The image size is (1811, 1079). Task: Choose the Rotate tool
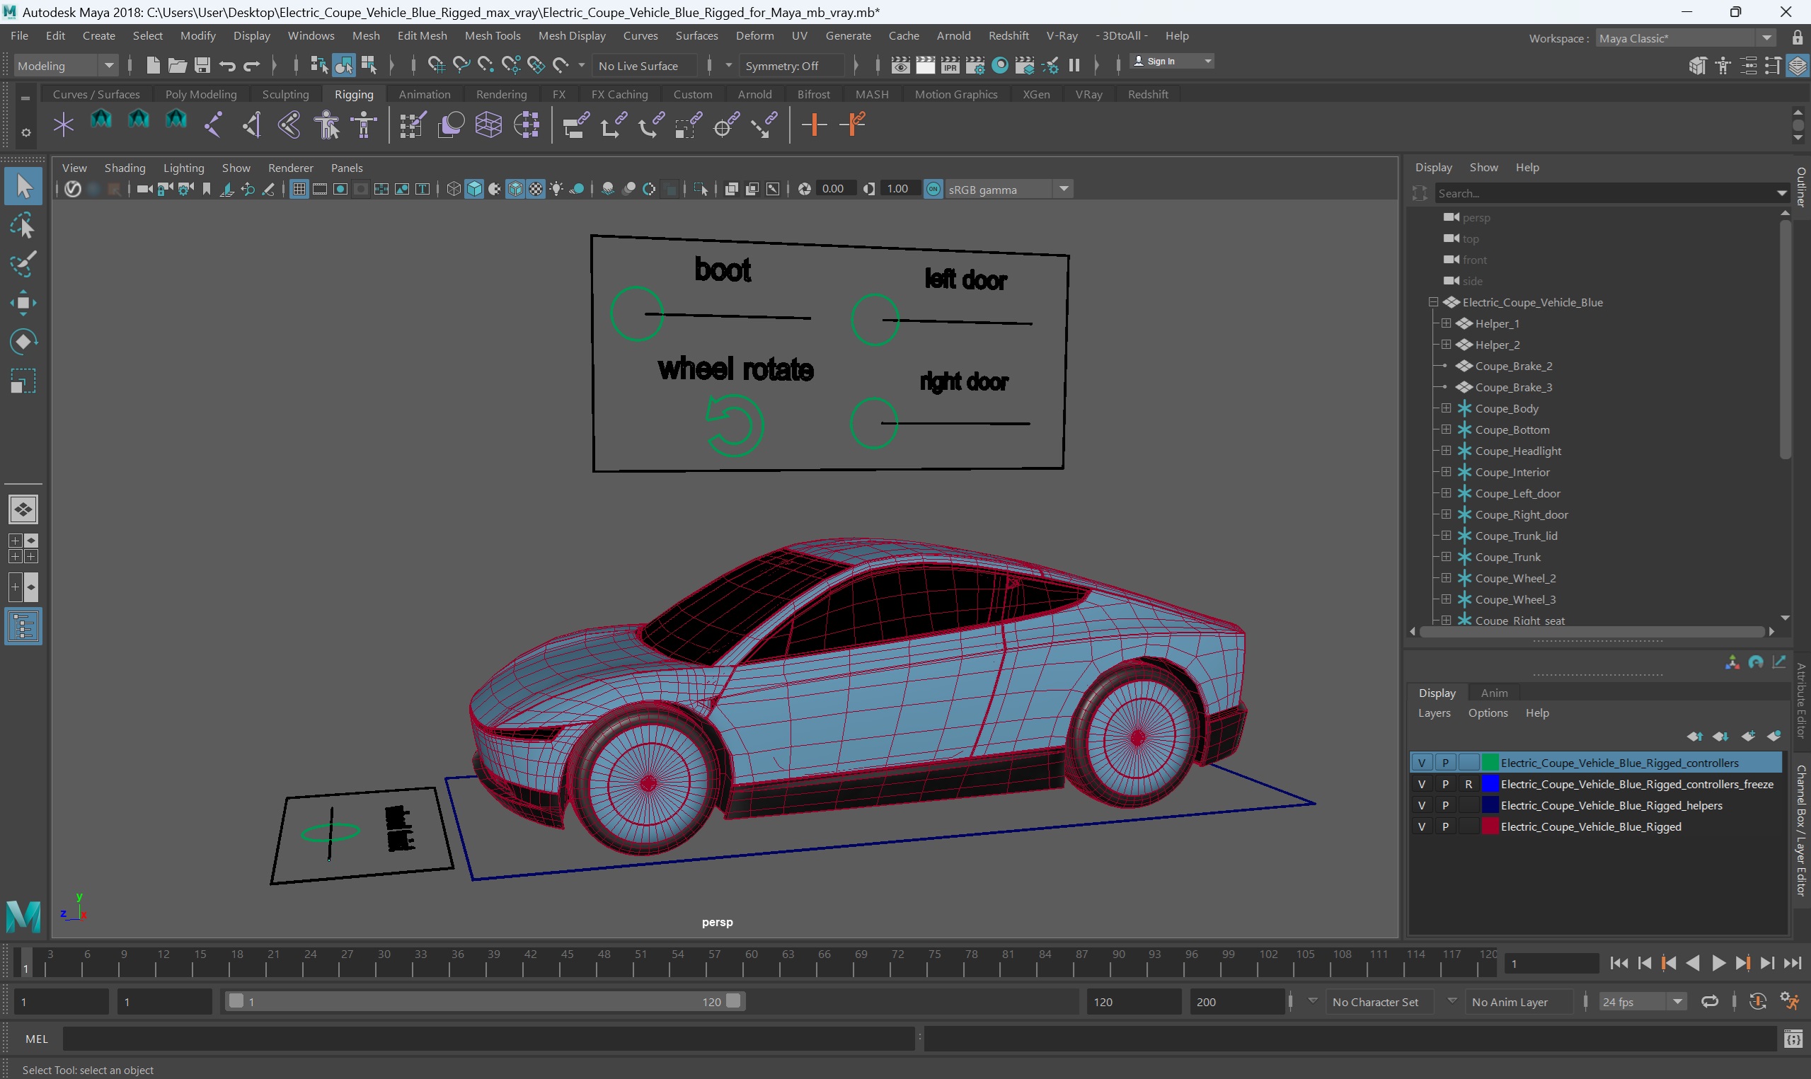point(23,342)
